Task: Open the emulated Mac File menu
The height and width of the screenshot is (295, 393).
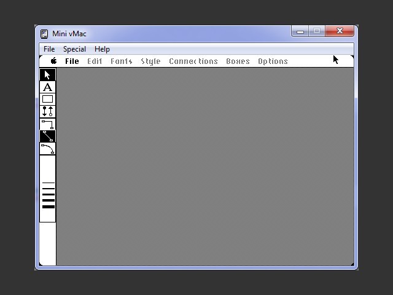Action: pyautogui.click(x=72, y=61)
